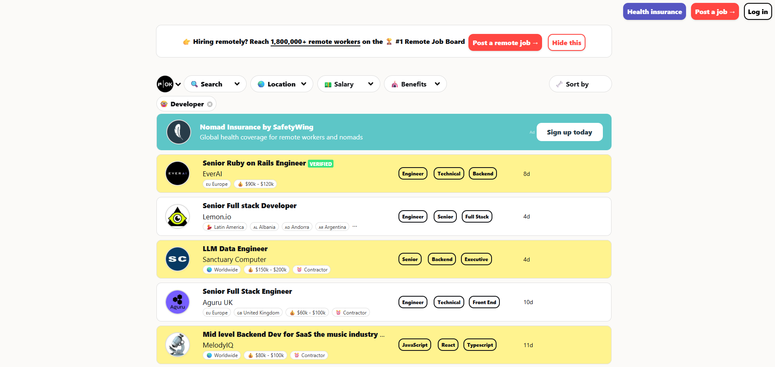Open the Lemon.io company logo
The height and width of the screenshot is (367, 775).
(178, 216)
